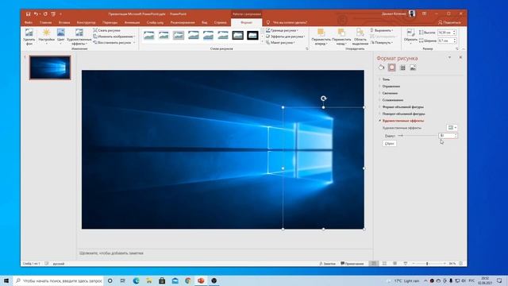Switch to Home (Главная) tab
Screen dimensions: 508x286
point(46,23)
